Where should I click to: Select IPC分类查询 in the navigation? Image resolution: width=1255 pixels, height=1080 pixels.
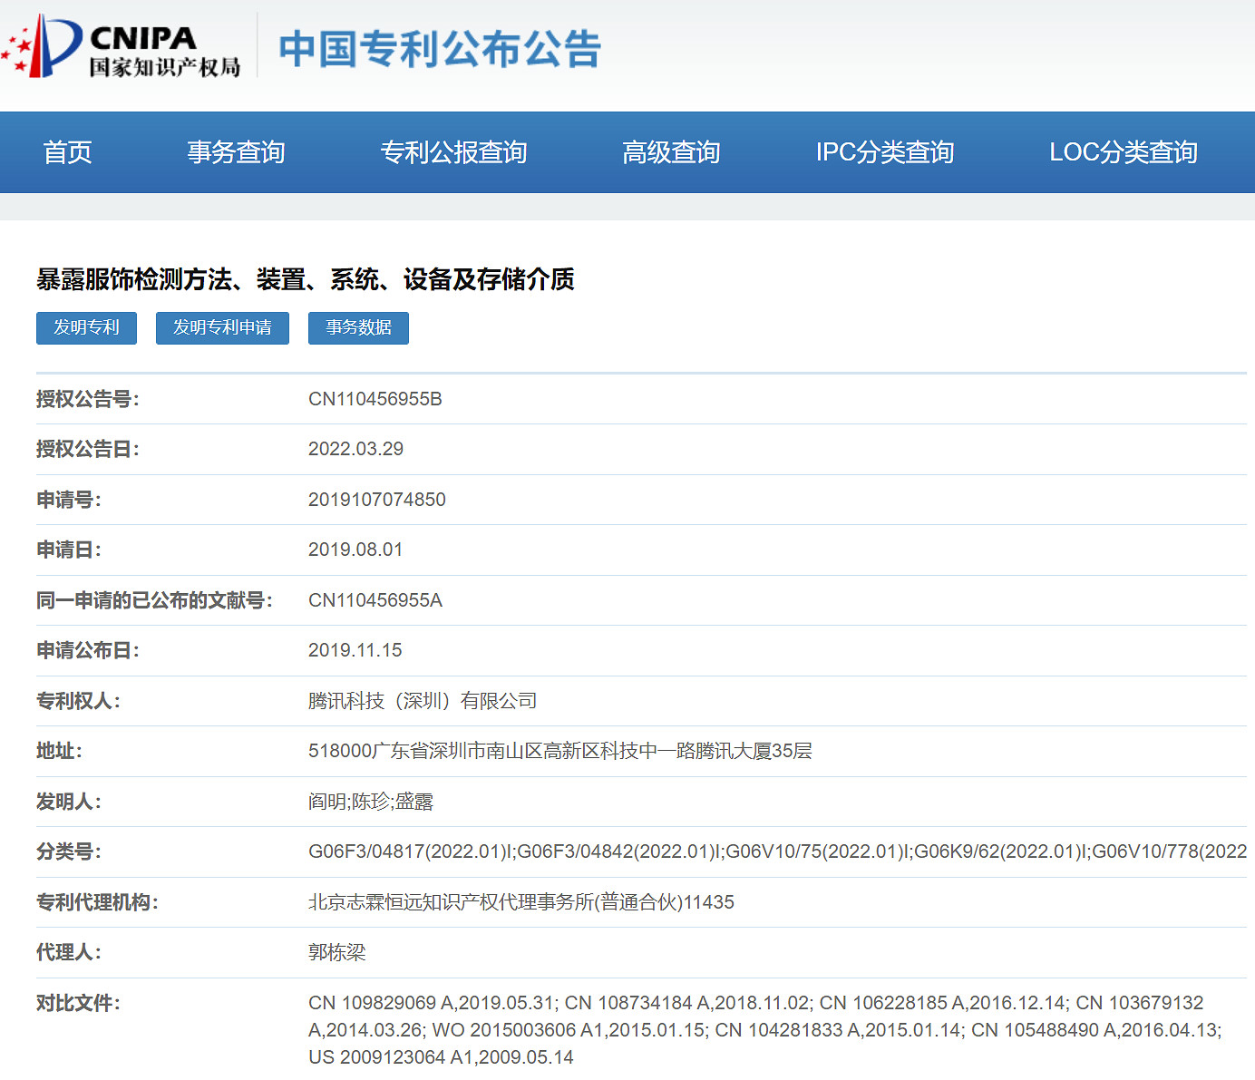[885, 152]
